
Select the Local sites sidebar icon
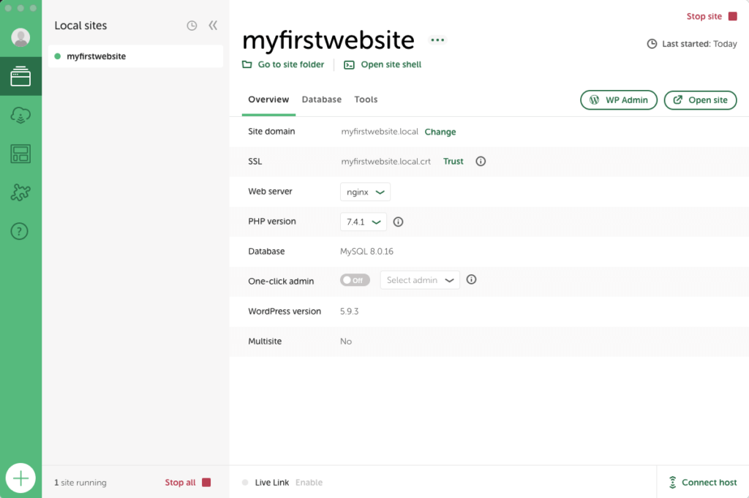click(20, 77)
